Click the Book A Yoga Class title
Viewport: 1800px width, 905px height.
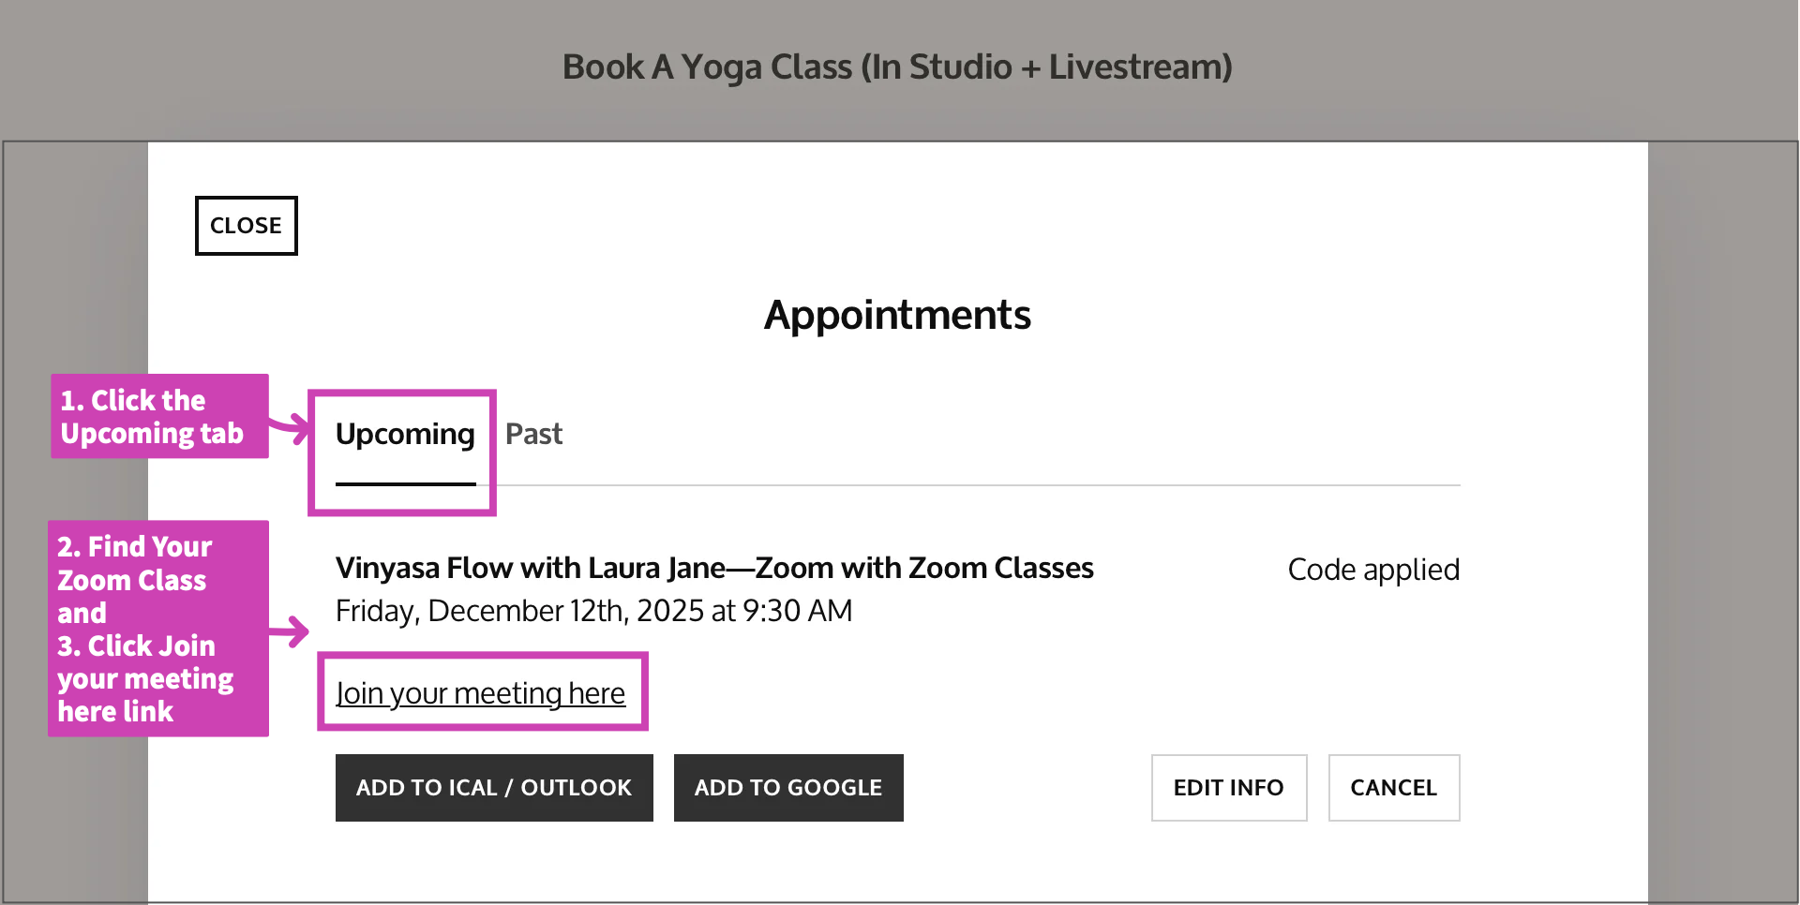click(x=897, y=67)
